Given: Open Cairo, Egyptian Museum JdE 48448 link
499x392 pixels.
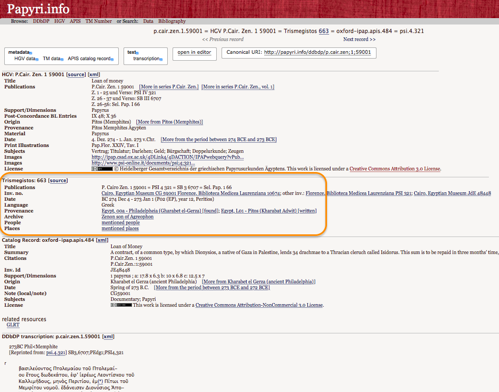Looking at the screenshot, I should [x=452, y=193].
